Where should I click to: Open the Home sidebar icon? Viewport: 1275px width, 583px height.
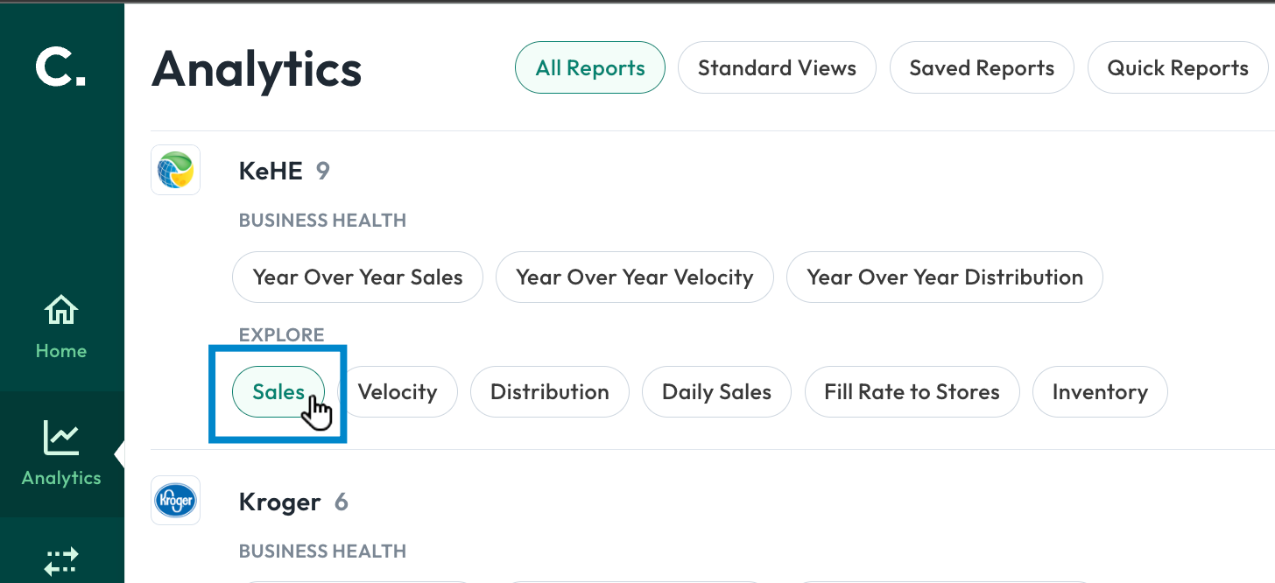[x=61, y=310]
